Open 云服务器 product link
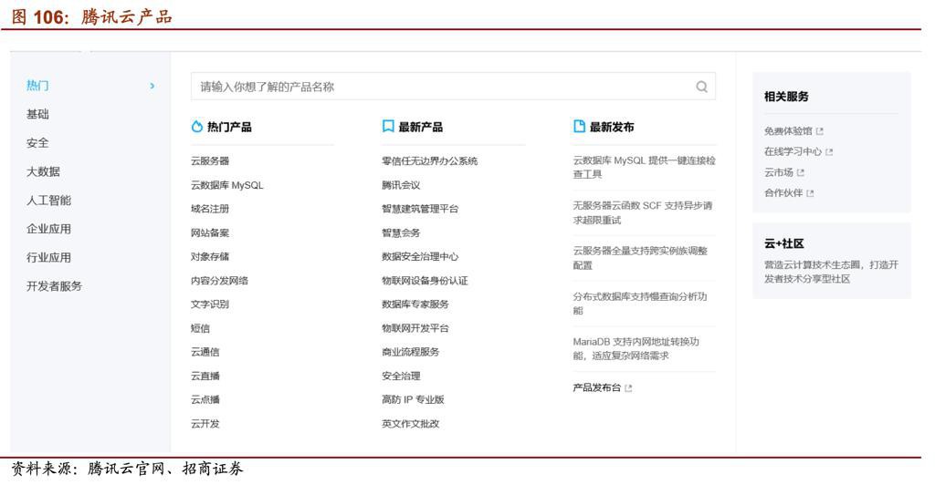 [210, 160]
